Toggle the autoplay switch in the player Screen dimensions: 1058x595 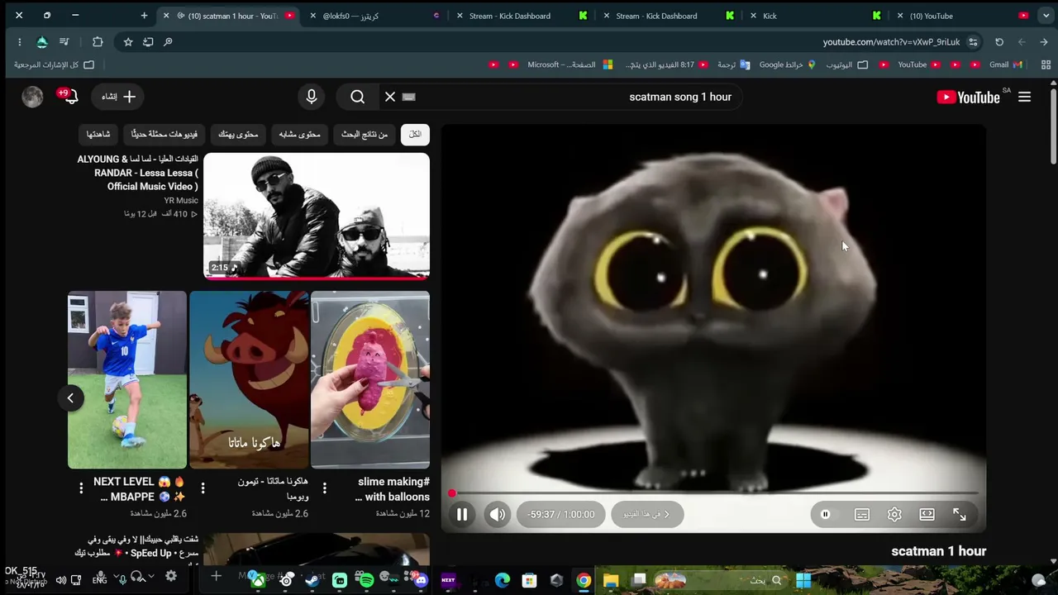[x=825, y=514]
